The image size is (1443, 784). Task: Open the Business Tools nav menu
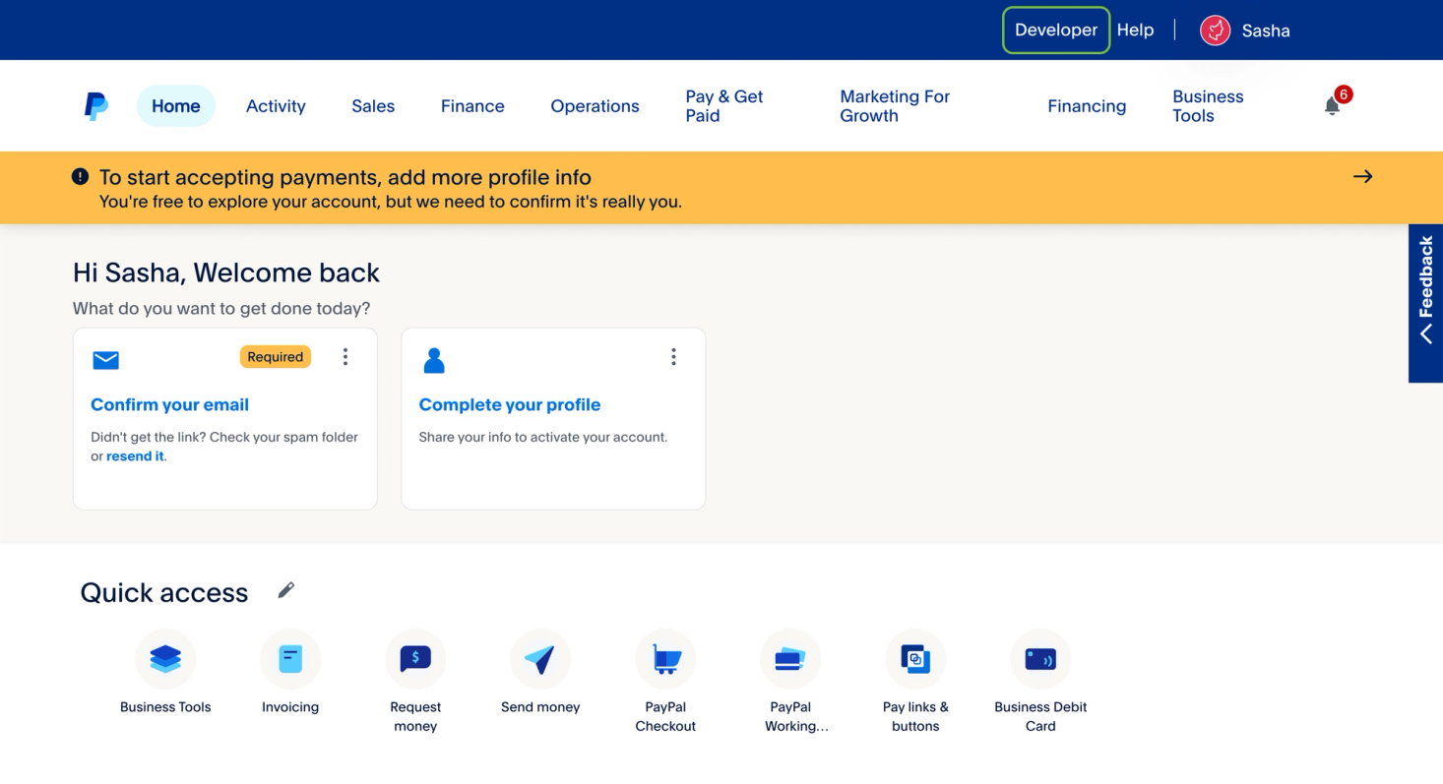[x=1208, y=106]
